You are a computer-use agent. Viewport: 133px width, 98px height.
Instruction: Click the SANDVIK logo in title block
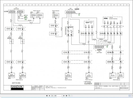(x=17, y=88)
